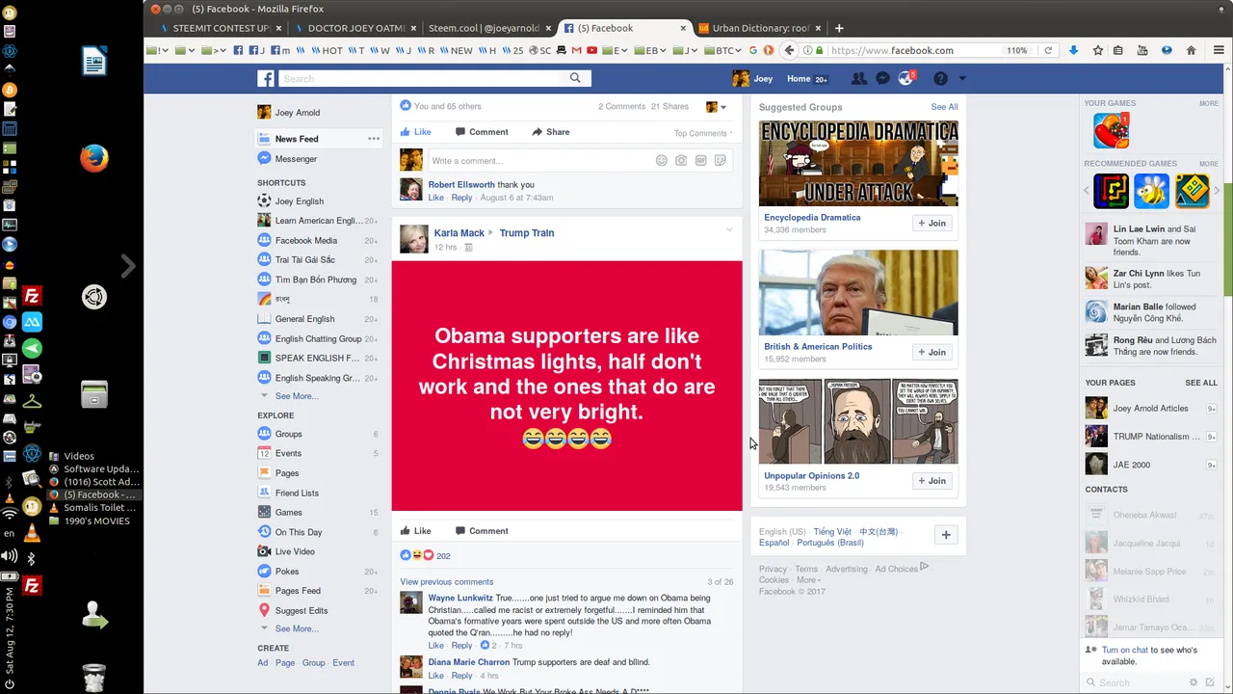
Task: Open the More footer link menu
Action: 807,580
